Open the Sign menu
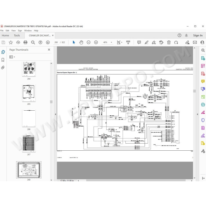 click(x=20, y=31)
